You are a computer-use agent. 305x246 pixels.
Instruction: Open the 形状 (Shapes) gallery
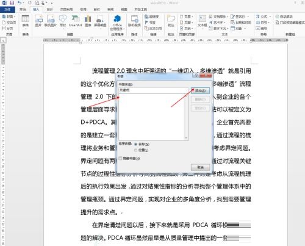coord(63,21)
